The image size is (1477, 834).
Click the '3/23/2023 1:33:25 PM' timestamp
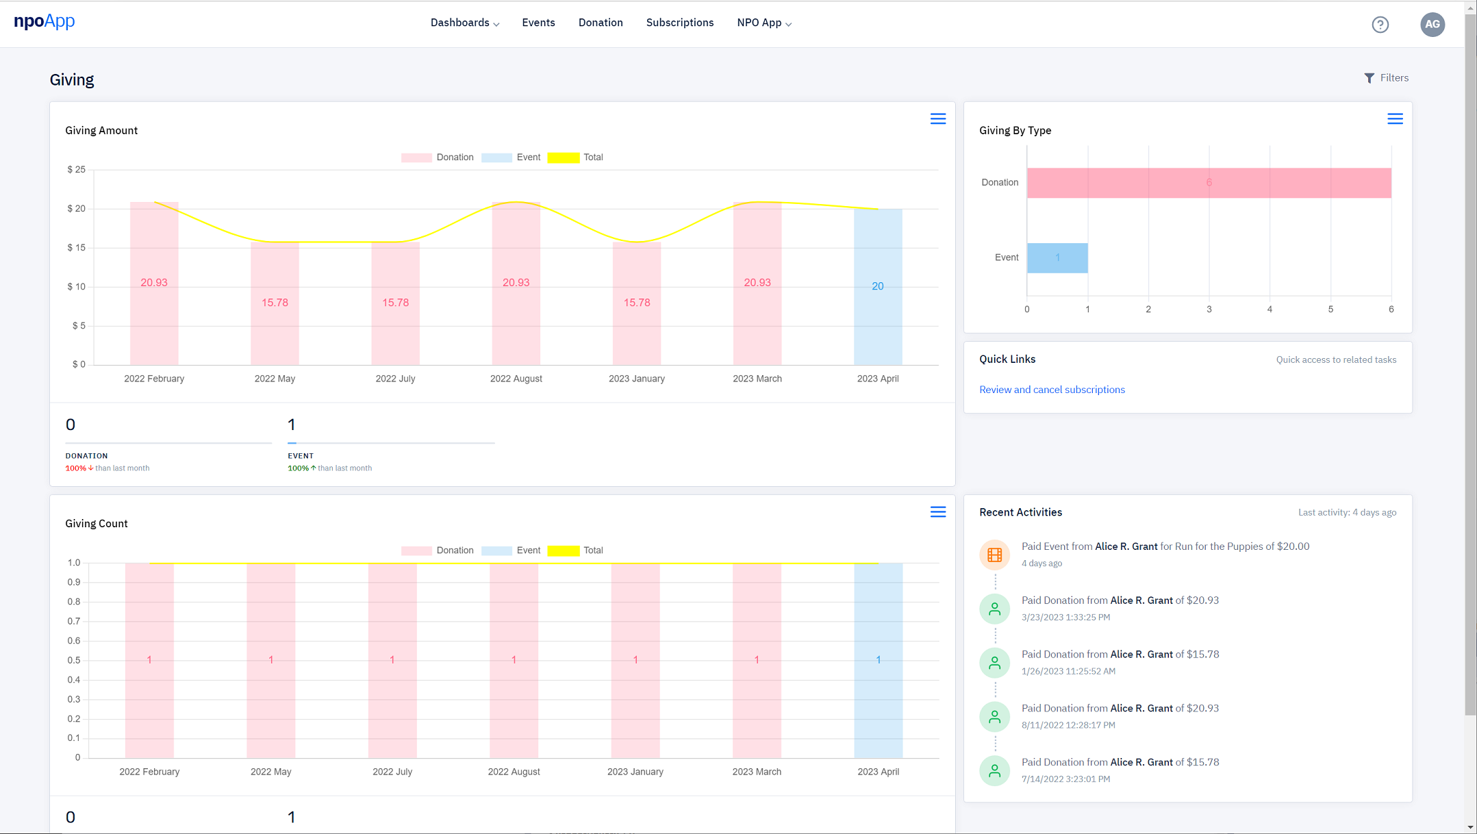[1065, 618]
